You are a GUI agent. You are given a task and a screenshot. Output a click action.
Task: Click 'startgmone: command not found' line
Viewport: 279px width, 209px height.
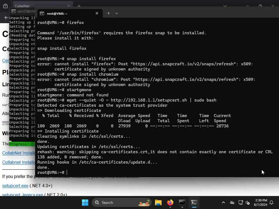click(73, 95)
